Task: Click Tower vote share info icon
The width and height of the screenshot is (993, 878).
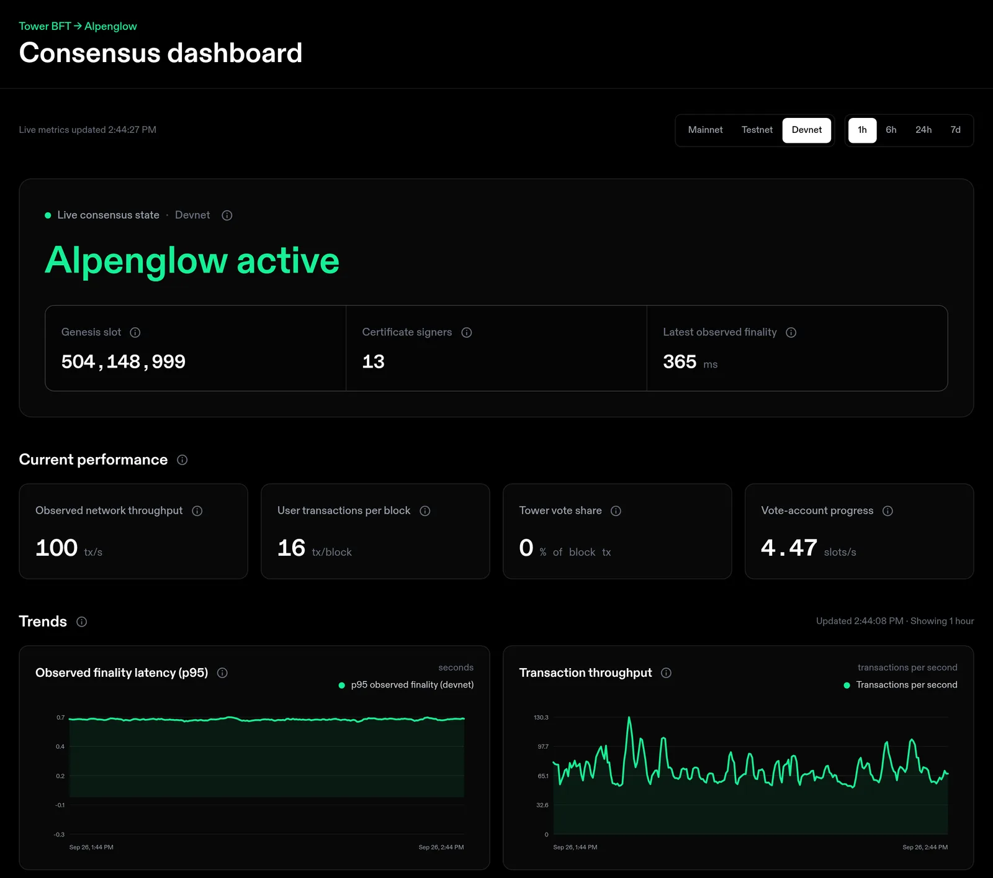Action: pyautogui.click(x=616, y=511)
